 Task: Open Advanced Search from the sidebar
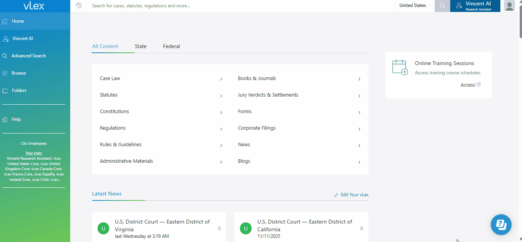pos(29,56)
